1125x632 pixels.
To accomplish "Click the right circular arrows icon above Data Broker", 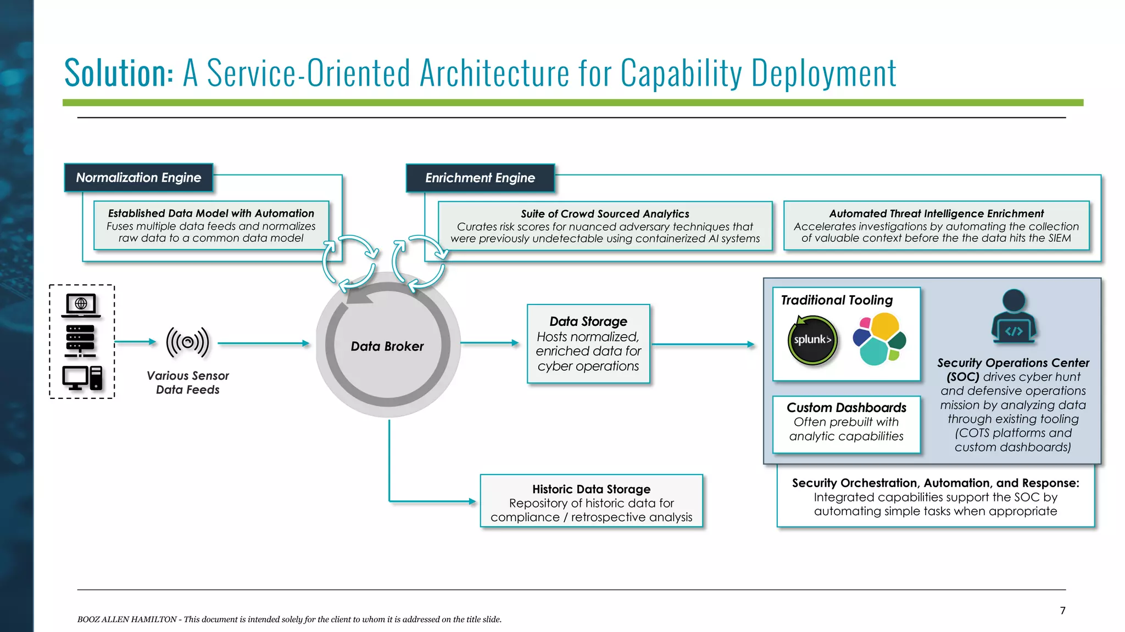I will (419, 263).
